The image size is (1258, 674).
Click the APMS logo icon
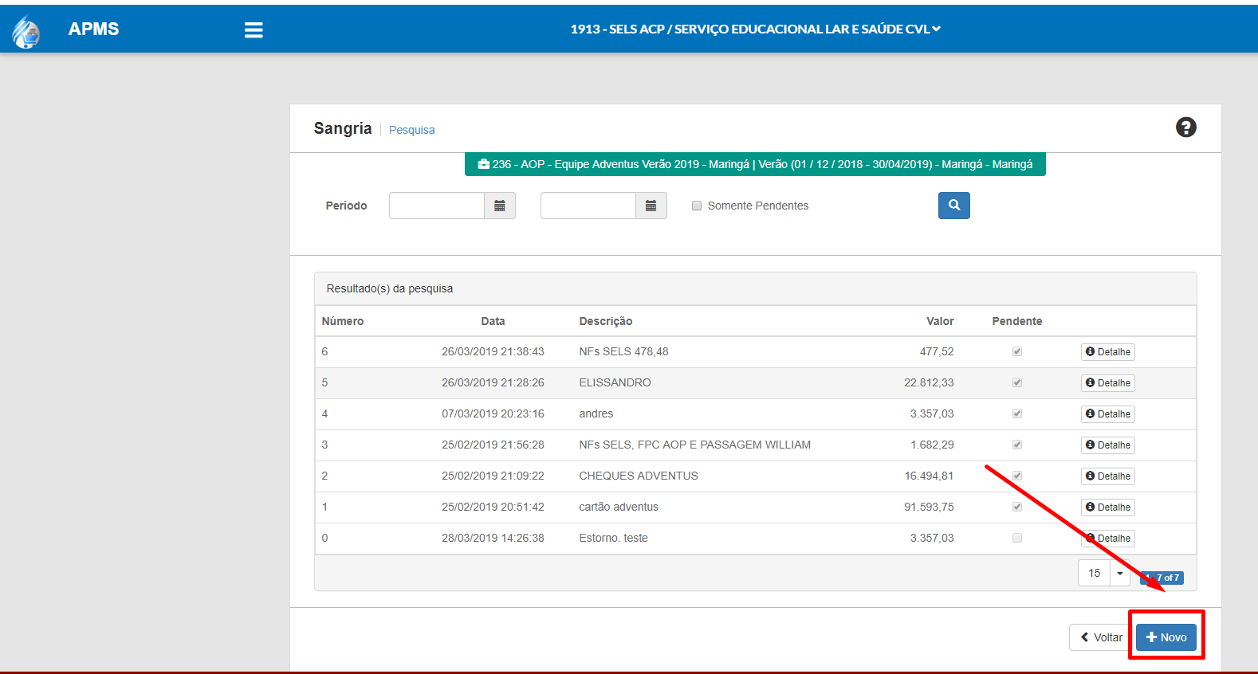click(x=26, y=31)
